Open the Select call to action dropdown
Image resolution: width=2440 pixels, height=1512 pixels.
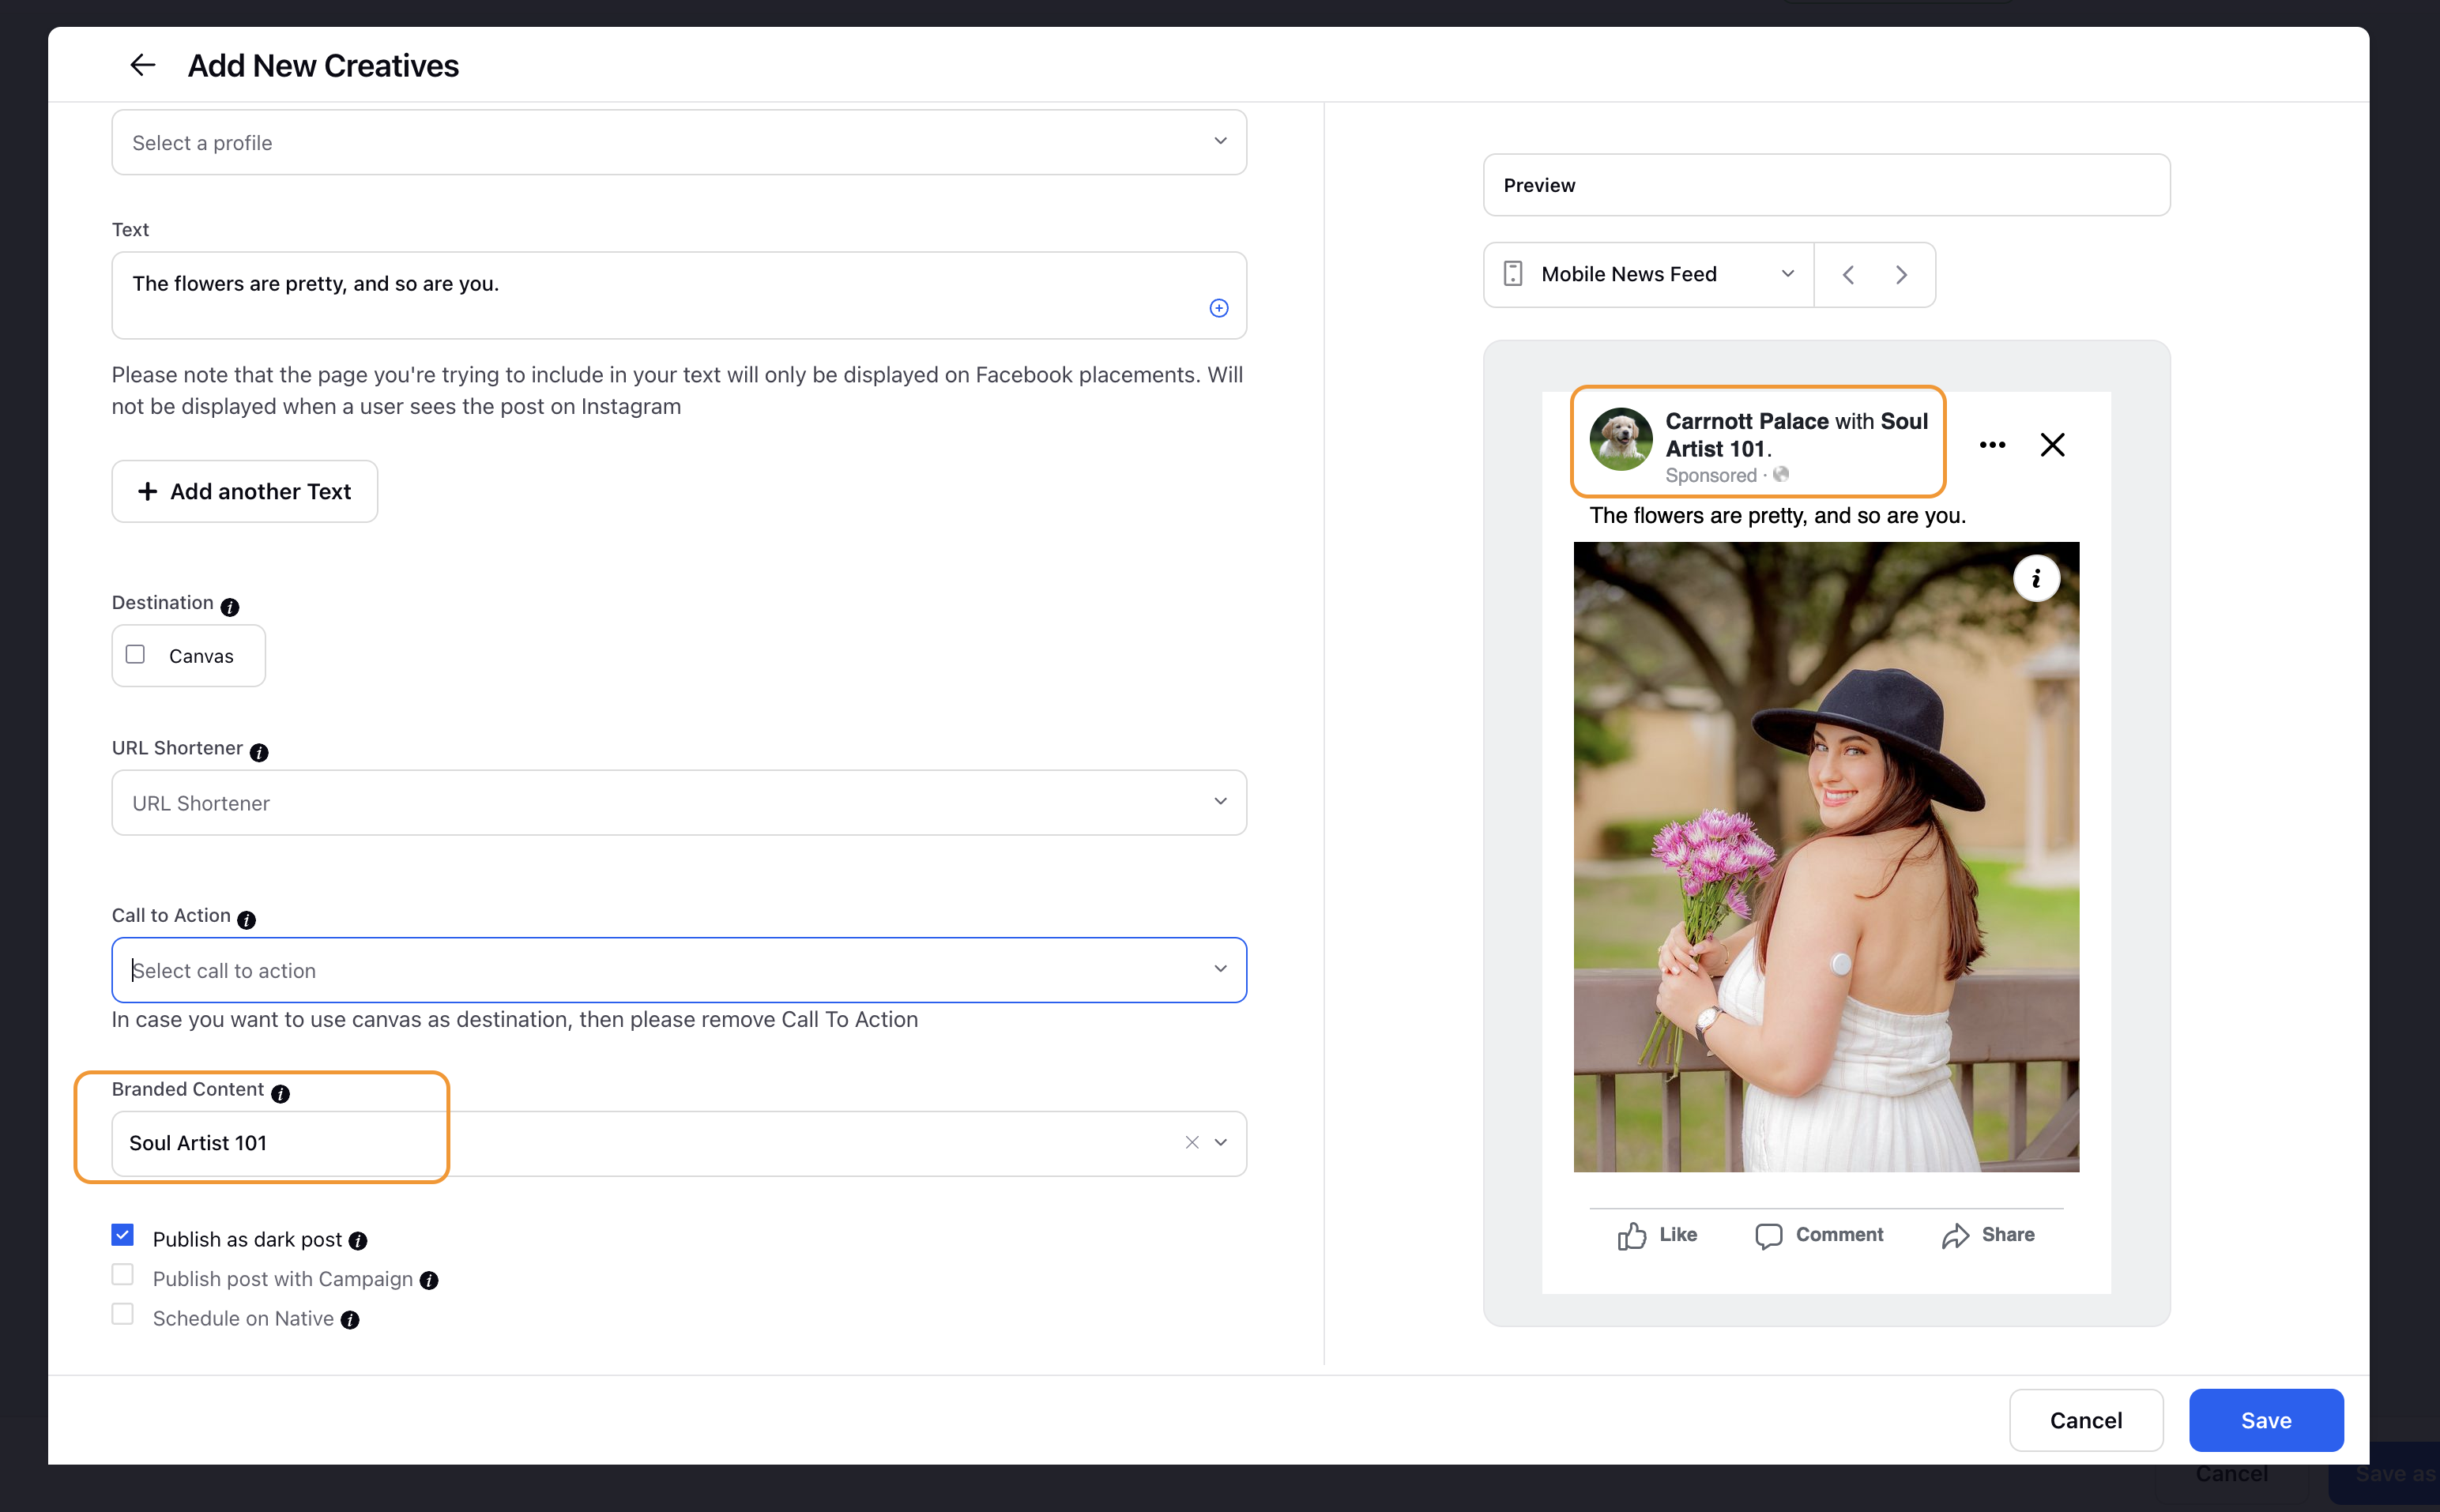coord(679,970)
